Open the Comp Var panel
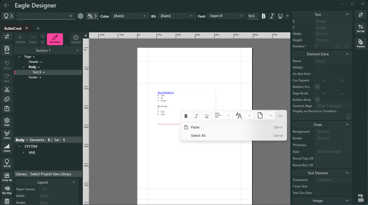This screenshot has height=205, width=368. [x=7, y=177]
